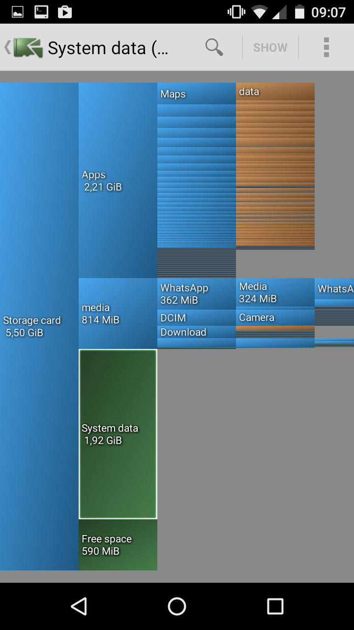Screen dimensions: 354x630
Task: Select the Apps 2,21 GiB block
Action: click(118, 180)
